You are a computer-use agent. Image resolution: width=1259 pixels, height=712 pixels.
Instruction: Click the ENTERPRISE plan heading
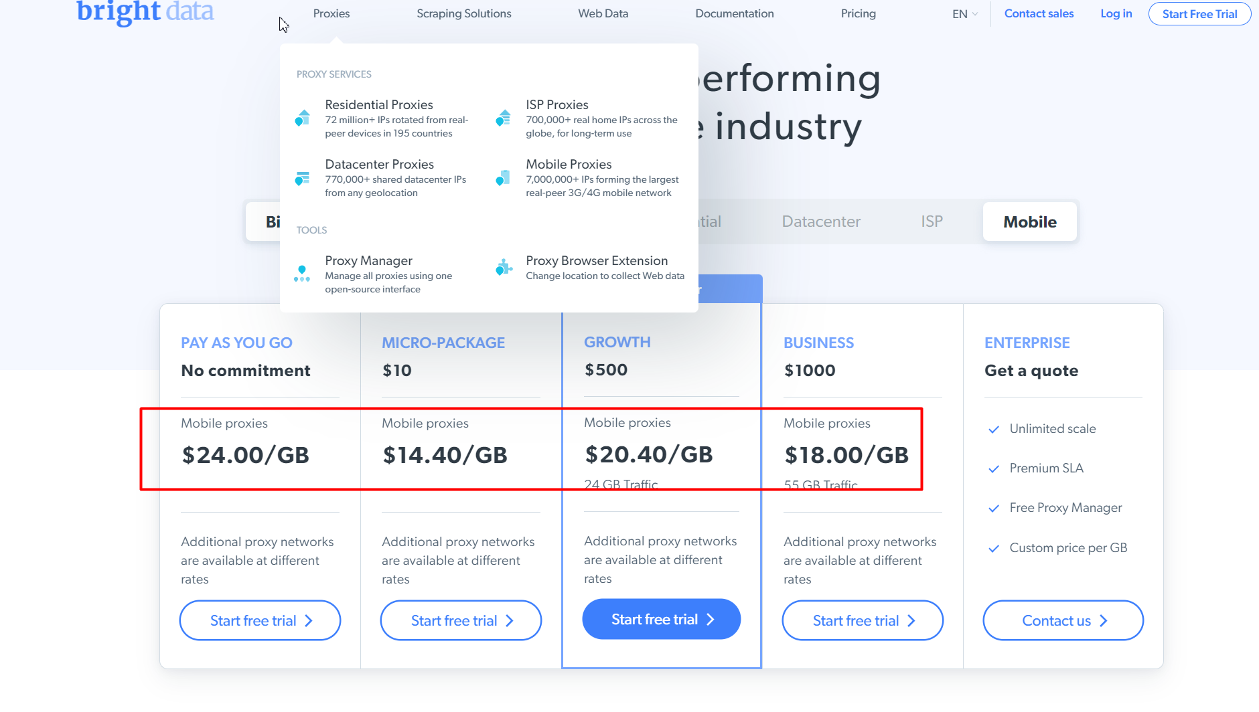tap(1027, 343)
